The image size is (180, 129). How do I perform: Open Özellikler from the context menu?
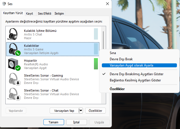click(x=139, y=89)
